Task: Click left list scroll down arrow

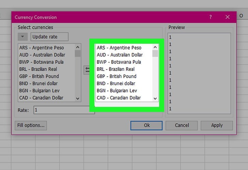Action: click(x=78, y=99)
